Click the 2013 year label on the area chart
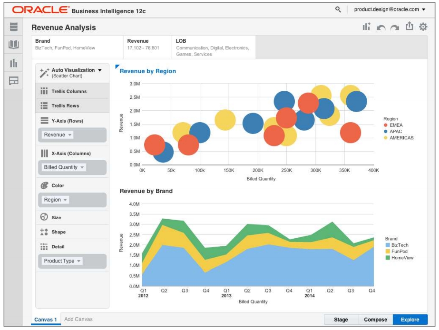 tap(226, 296)
